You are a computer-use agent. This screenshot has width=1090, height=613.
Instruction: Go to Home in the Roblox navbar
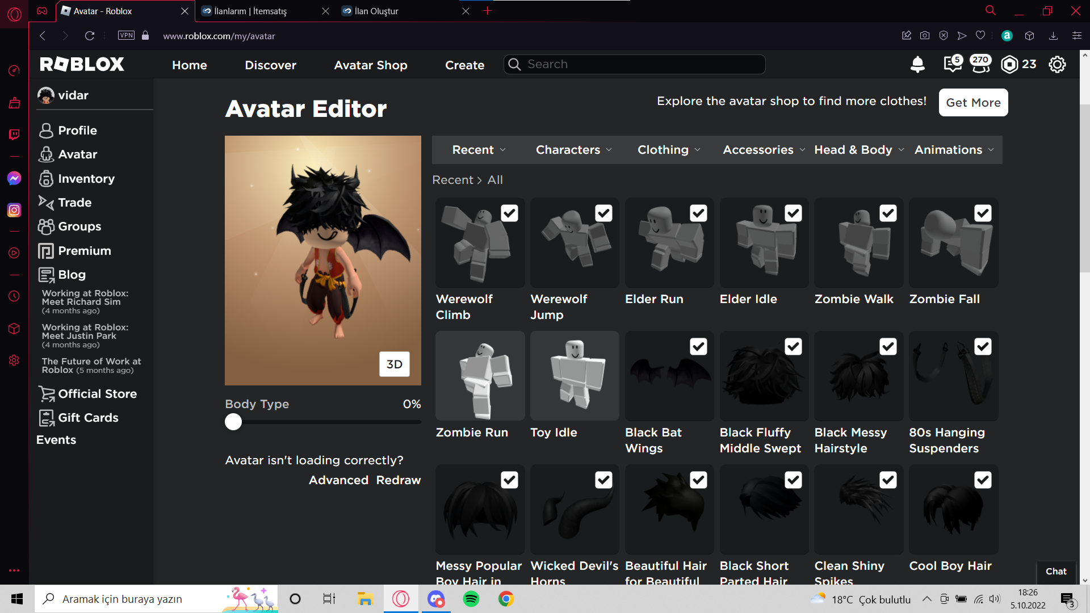190,65
